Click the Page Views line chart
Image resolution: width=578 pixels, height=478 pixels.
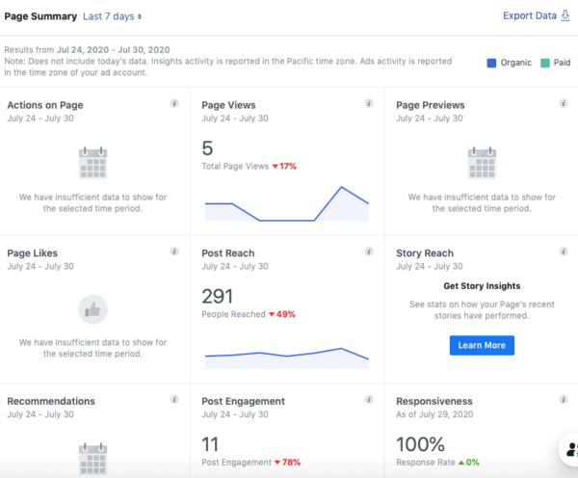tap(286, 203)
